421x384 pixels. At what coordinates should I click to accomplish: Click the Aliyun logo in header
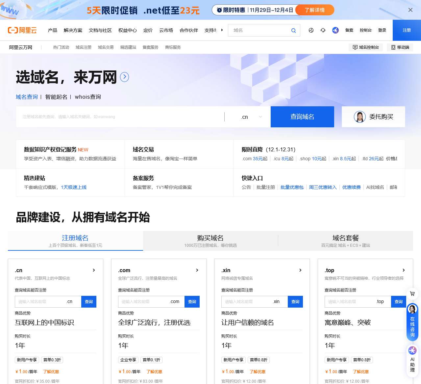pyautogui.click(x=22, y=30)
